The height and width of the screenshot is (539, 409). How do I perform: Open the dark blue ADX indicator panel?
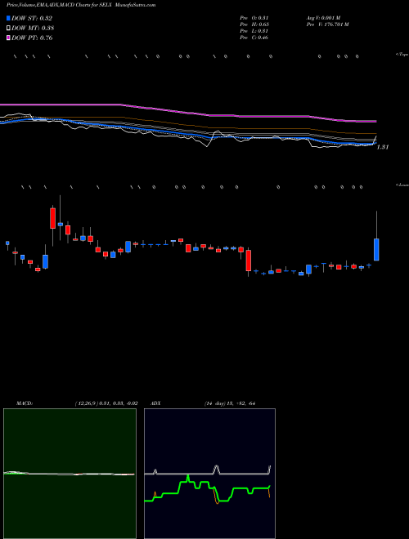coord(209,474)
